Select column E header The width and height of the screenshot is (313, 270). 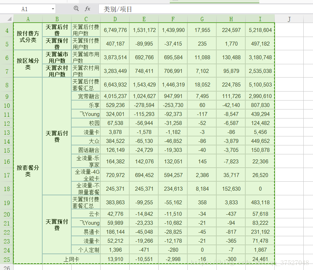(x=144, y=19)
